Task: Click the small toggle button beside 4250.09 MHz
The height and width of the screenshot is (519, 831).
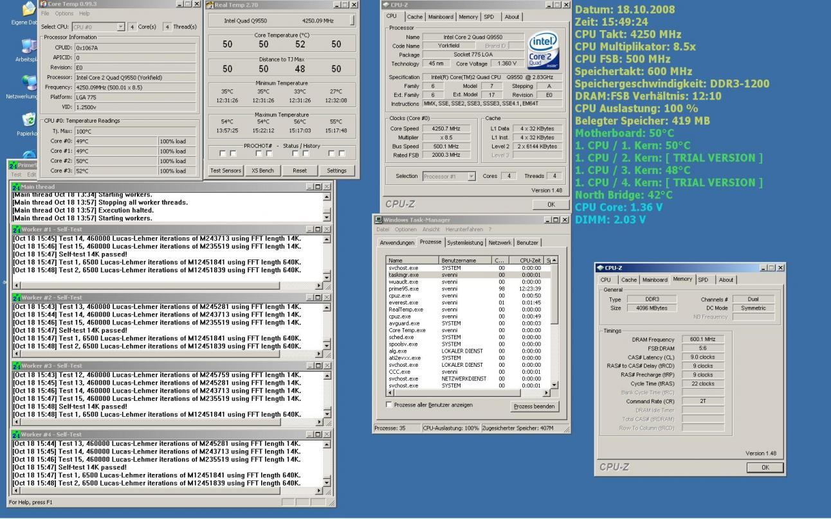Action: (352, 21)
